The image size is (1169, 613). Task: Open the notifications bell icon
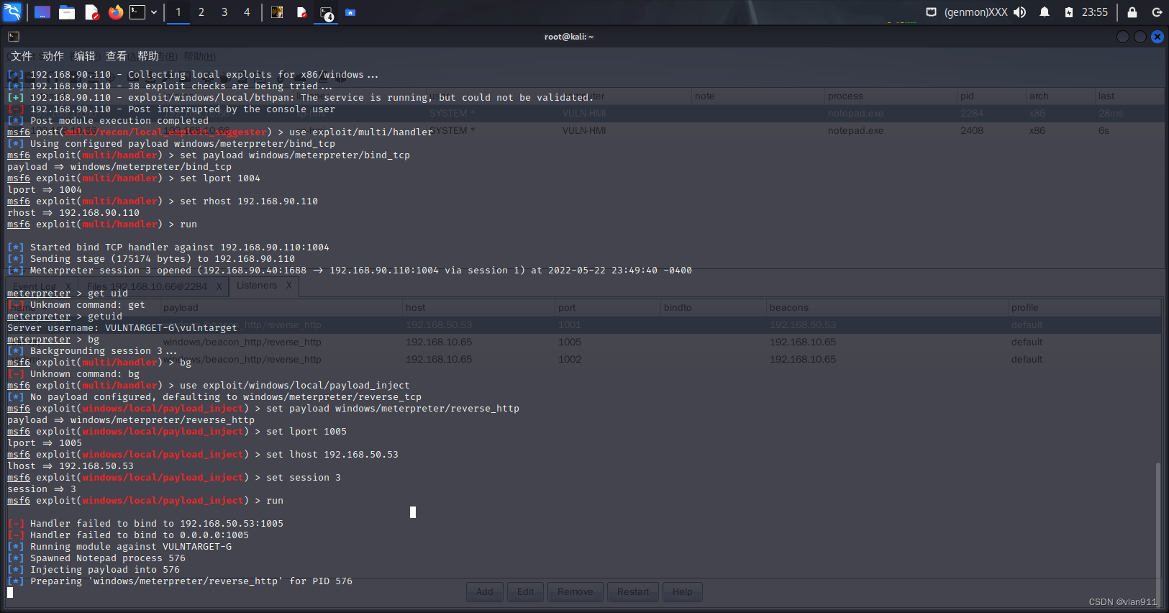pyautogui.click(x=1045, y=12)
